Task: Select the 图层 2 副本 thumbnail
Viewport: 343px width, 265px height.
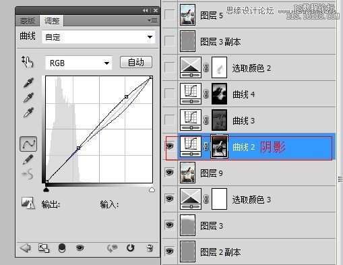Action: tap(187, 252)
